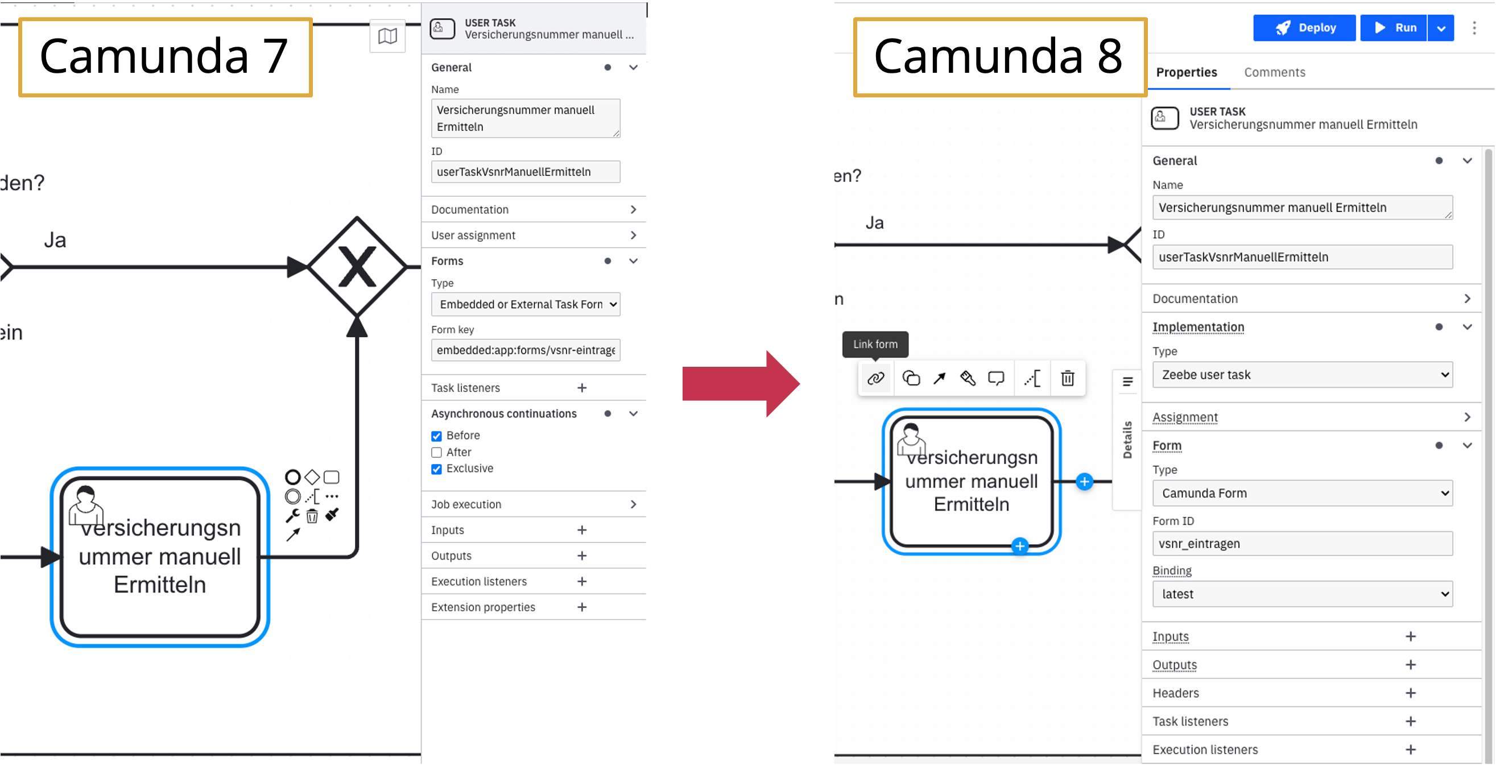Click the link form icon on user task
The height and width of the screenshot is (766, 1496).
point(874,379)
